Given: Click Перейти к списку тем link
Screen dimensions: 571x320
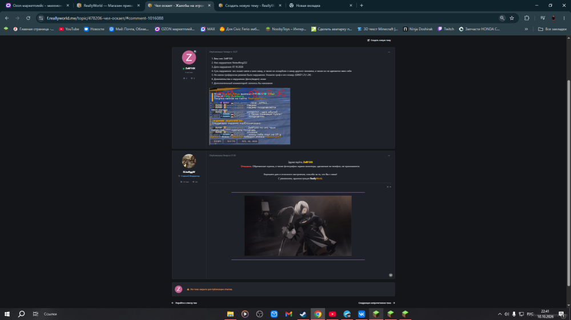Looking at the screenshot, I should click(x=184, y=303).
